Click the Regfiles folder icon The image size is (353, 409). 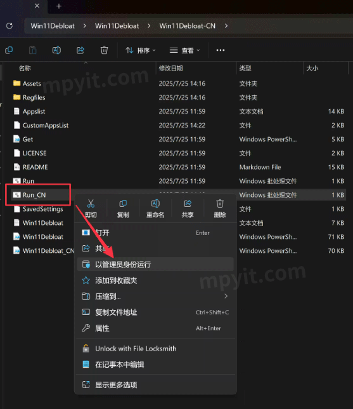pos(17,97)
